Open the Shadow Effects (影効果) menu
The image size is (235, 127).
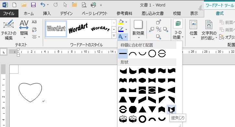138,30
